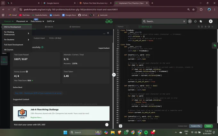Expand the Data Science dropdown
This screenshot has height=136, width=218.
click(x=38, y=21)
